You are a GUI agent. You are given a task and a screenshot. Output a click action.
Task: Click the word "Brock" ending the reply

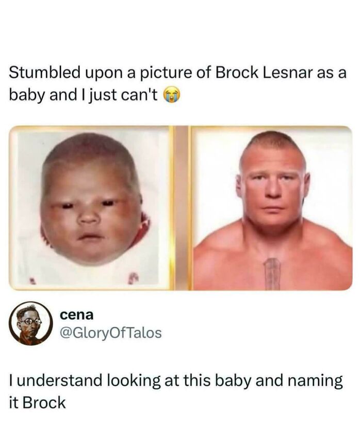(47, 402)
